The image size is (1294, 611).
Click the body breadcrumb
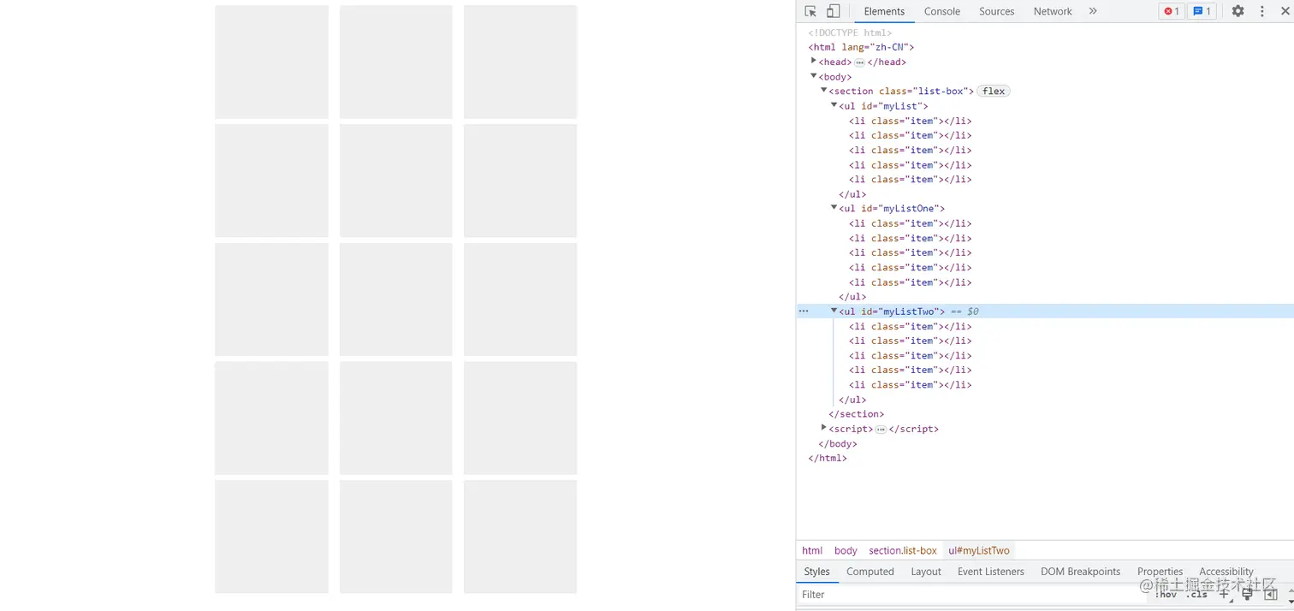pyautogui.click(x=846, y=550)
